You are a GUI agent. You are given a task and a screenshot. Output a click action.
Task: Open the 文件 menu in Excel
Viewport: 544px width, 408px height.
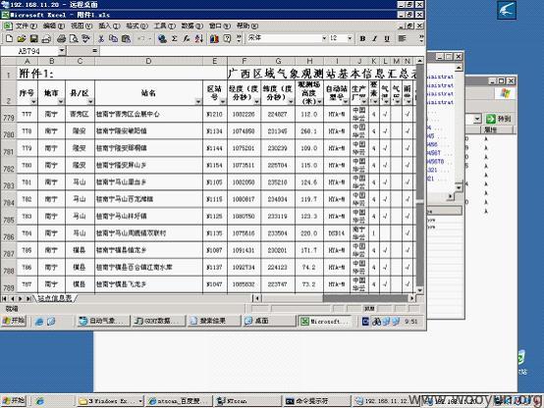(x=26, y=26)
